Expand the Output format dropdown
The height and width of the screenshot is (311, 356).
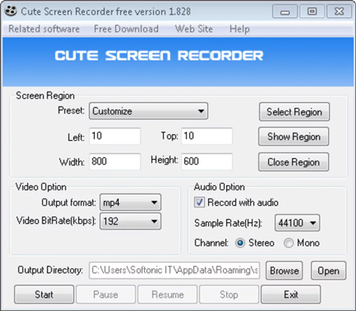click(x=131, y=203)
